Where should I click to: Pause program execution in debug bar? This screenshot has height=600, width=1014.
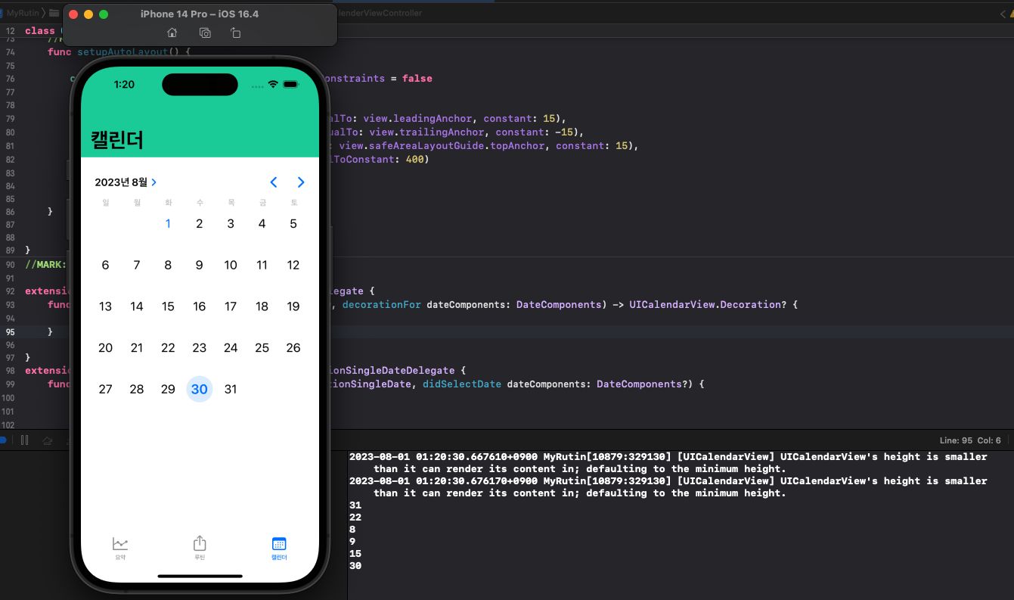point(25,440)
